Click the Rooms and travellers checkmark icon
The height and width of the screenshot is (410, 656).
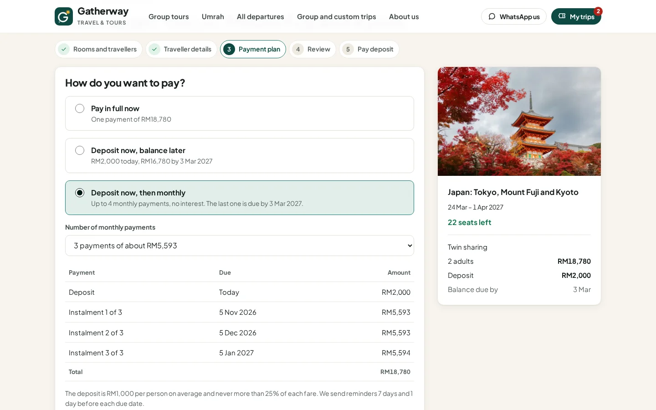point(64,49)
